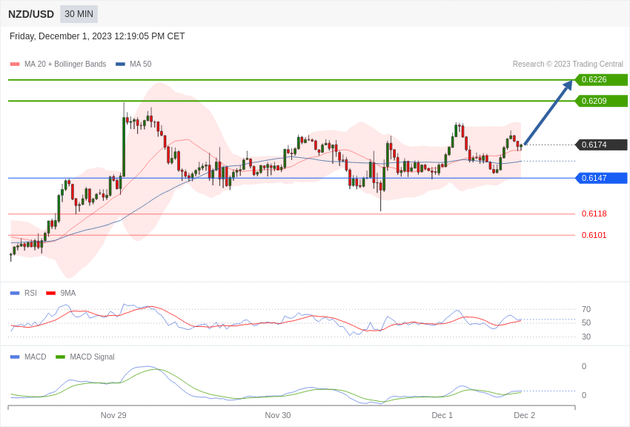Viewport: 630px width, 427px height.
Task: Click the Dec 2 date axis label
Action: tap(524, 415)
